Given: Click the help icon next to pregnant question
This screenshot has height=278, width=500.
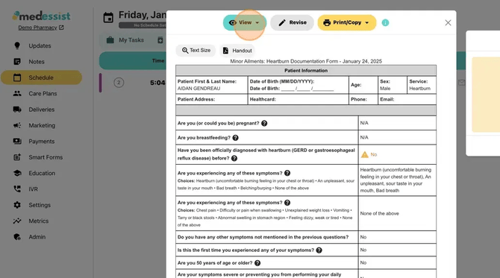Looking at the screenshot, I should tap(264, 123).
